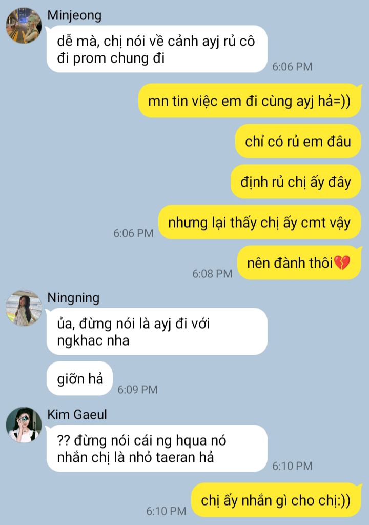
Task: Select the yellow bubble 'mn tin việc em đi cùng ayj hả=))'
Action: (x=250, y=101)
